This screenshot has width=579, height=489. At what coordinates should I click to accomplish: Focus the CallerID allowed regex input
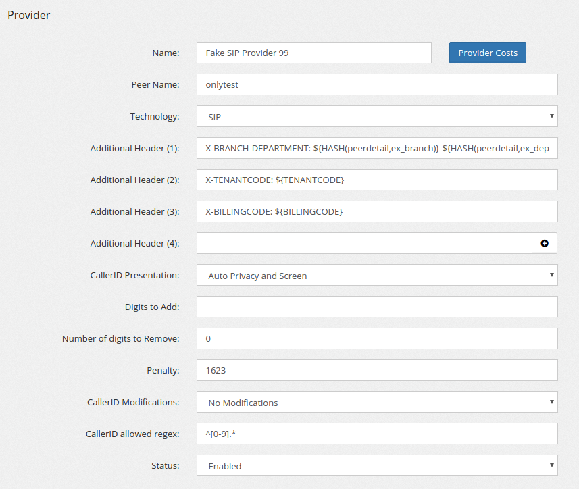(x=377, y=434)
